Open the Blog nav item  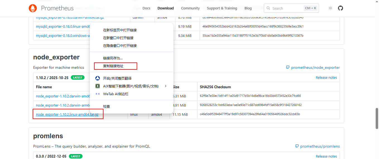point(248,8)
